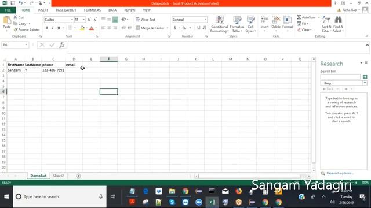Apply the dollar Accounting Number Format

pyautogui.click(x=175, y=28)
